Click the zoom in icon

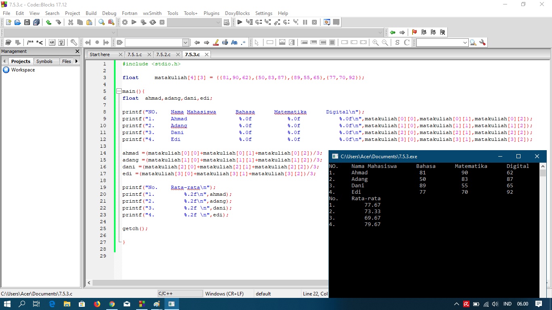(375, 42)
